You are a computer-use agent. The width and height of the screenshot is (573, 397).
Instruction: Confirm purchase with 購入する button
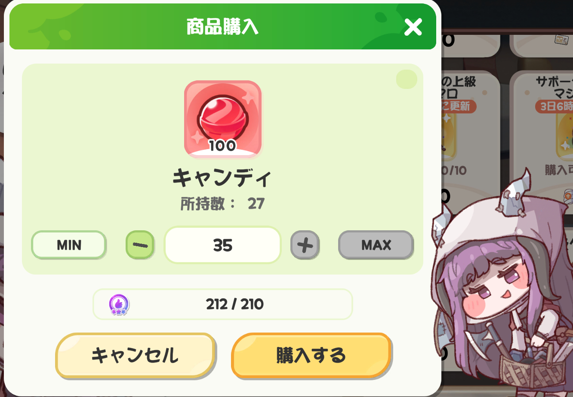pos(311,355)
